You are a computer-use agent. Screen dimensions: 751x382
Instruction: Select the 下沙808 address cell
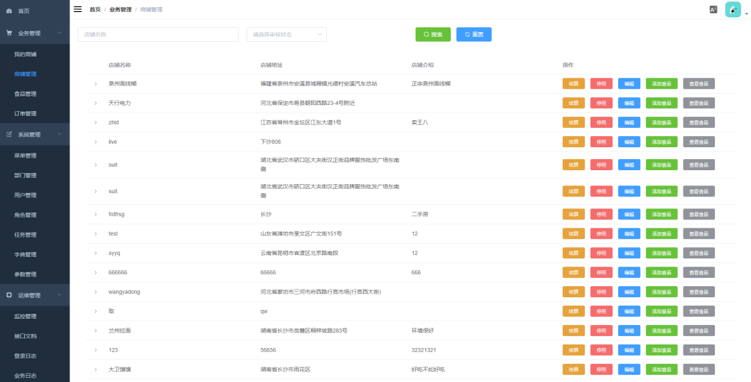270,142
